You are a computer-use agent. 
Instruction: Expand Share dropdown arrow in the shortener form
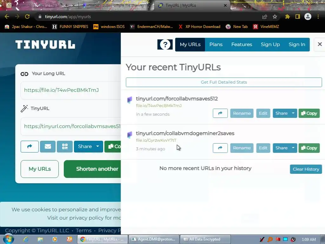click(x=98, y=146)
